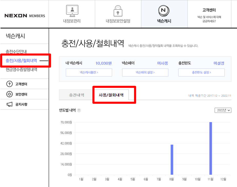The height and width of the screenshot is (187, 237).
Task: Click the 12월 axis label
Action: click(x=223, y=179)
